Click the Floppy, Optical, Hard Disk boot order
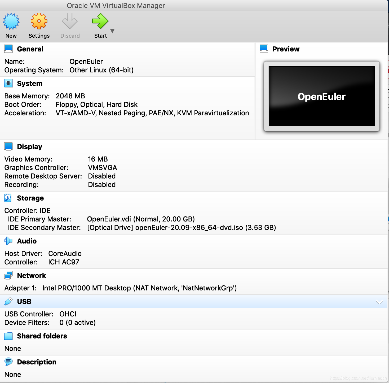The height and width of the screenshot is (383, 389). click(x=97, y=105)
